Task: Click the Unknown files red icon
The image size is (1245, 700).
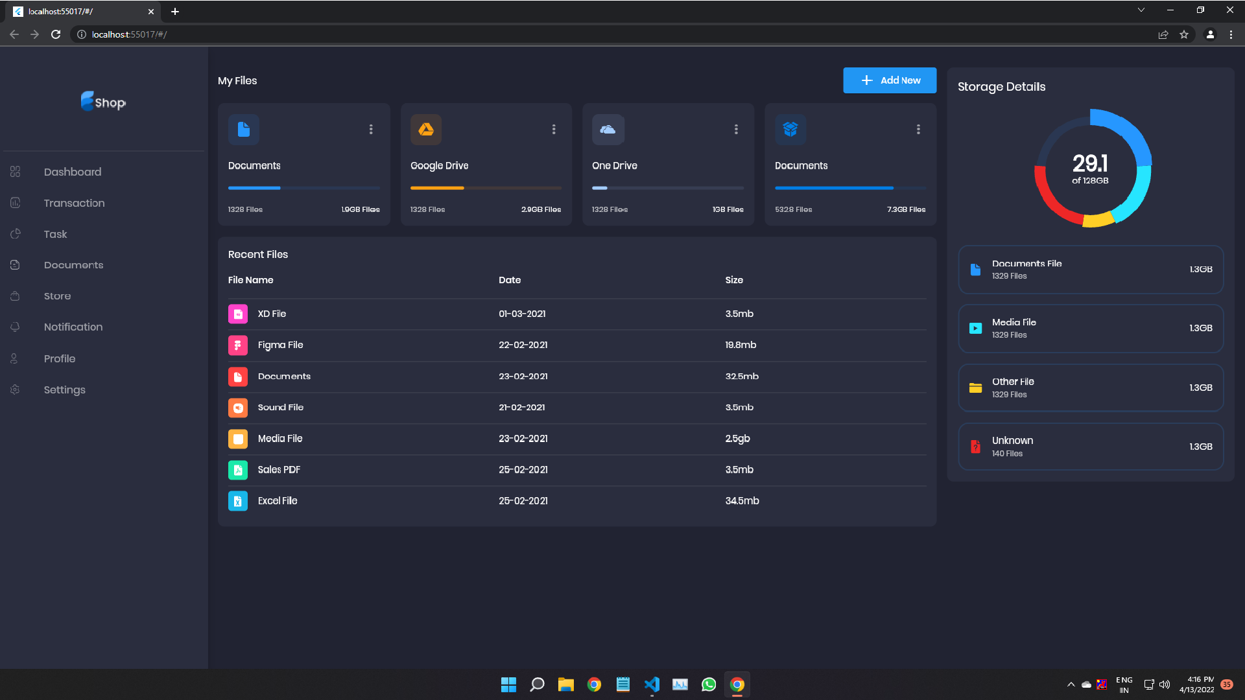Action: tap(976, 446)
